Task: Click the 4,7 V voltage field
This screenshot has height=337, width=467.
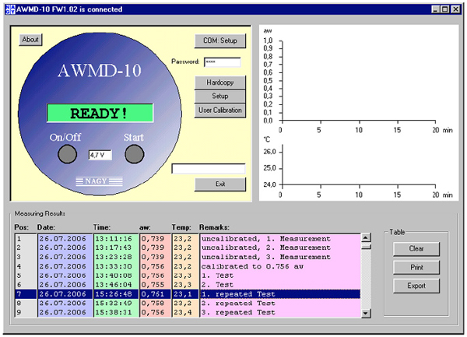Action: [x=100, y=155]
